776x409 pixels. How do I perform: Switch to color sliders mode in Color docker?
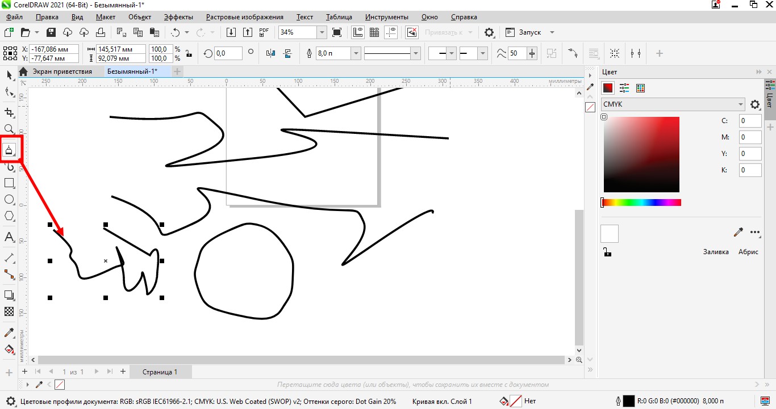coord(624,88)
